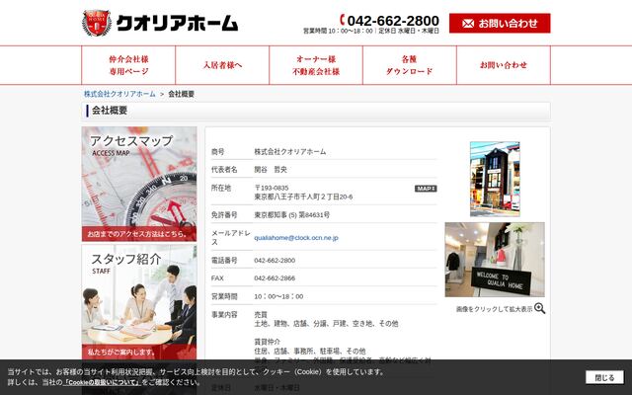Click header phone number 042-662-2800

[x=393, y=21]
